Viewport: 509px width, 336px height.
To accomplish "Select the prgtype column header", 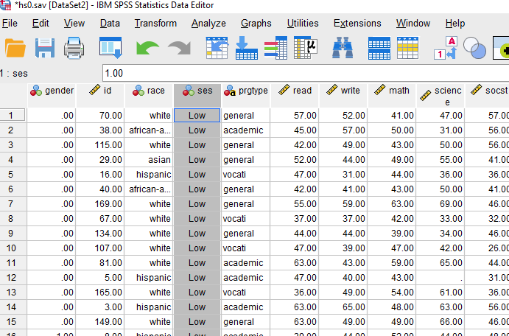I will [x=246, y=91].
